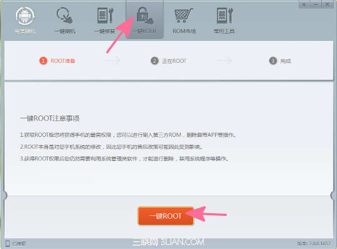Viewport: 337px width, 249px height.
Task: Open the 完美刷机 Android logo tab
Action: (25, 20)
